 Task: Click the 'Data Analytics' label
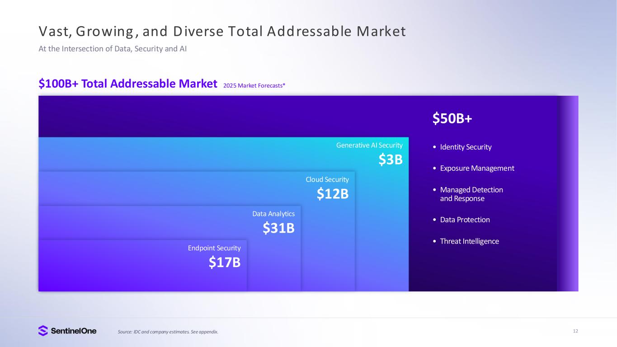(x=273, y=214)
